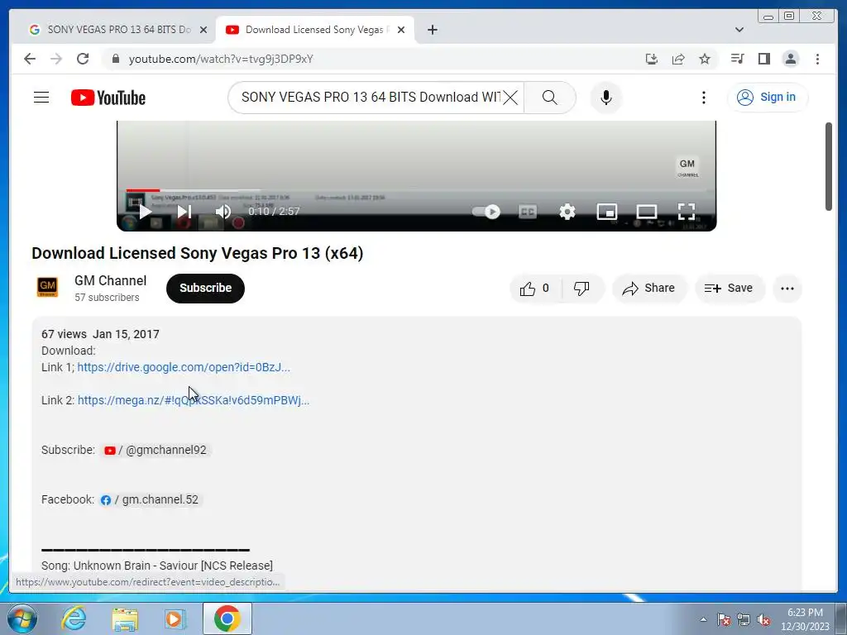Share this video
This screenshot has height=635, width=847.
click(x=648, y=289)
